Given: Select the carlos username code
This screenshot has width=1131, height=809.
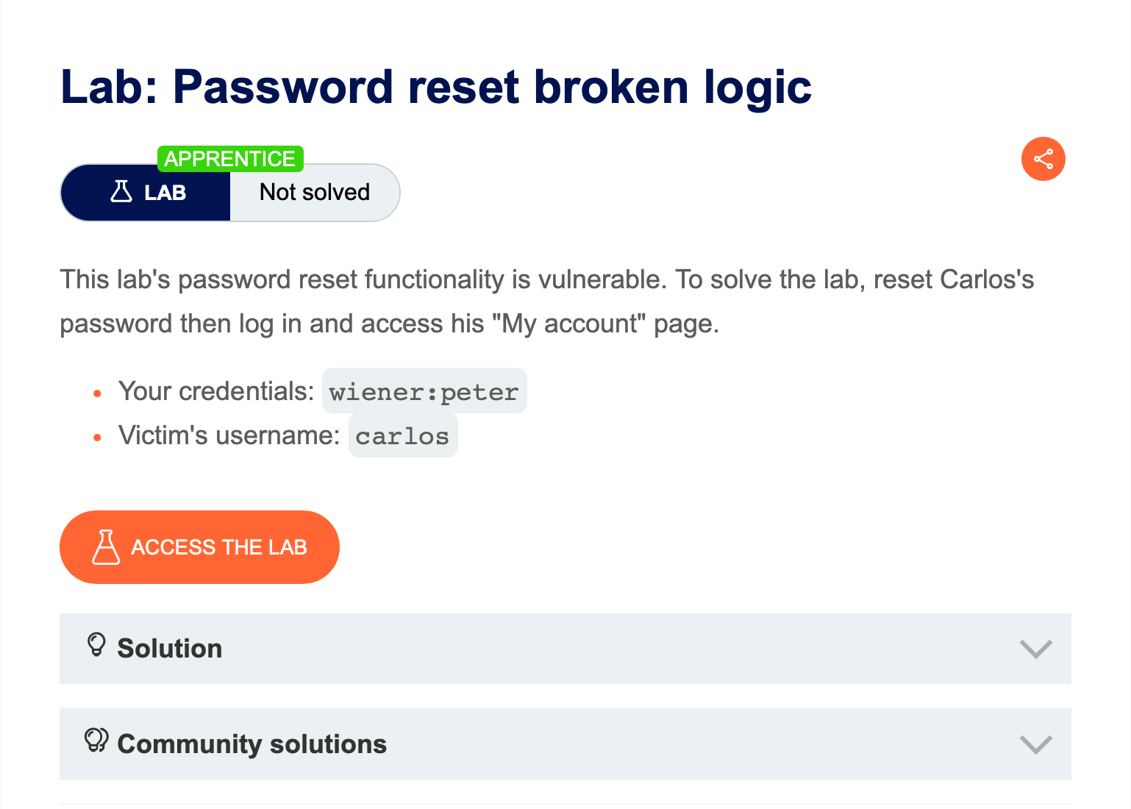Looking at the screenshot, I should (402, 436).
